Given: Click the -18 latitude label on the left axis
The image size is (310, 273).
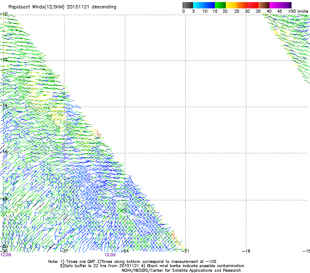Looking at the screenshot, I should (4, 199).
